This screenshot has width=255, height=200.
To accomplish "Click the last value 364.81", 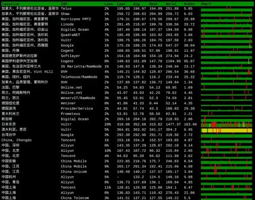I will pyautogui.click(x=123, y=130).
